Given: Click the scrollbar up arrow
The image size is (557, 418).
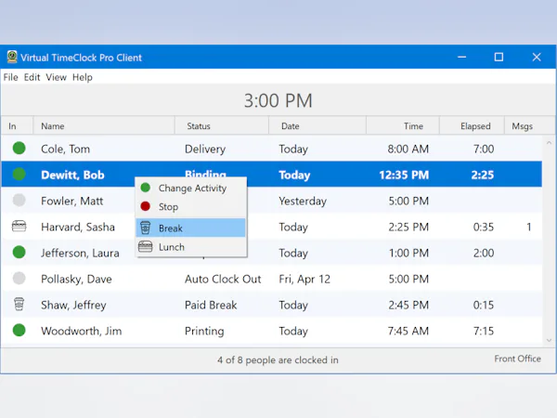Looking at the screenshot, I should point(549,143).
